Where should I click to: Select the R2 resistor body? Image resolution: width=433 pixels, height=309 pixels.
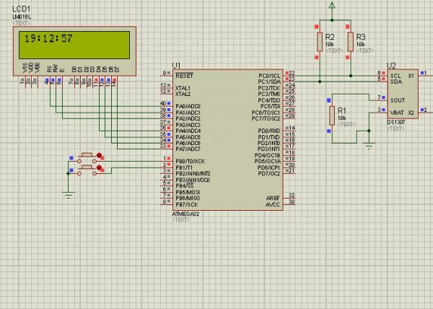(320, 42)
